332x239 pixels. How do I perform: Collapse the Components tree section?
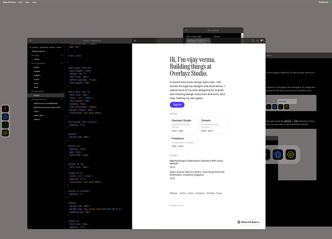tap(32, 63)
